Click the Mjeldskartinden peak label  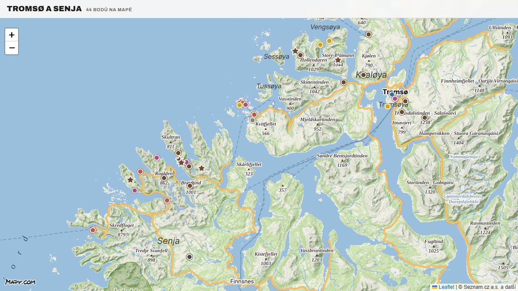pyautogui.click(x=318, y=119)
